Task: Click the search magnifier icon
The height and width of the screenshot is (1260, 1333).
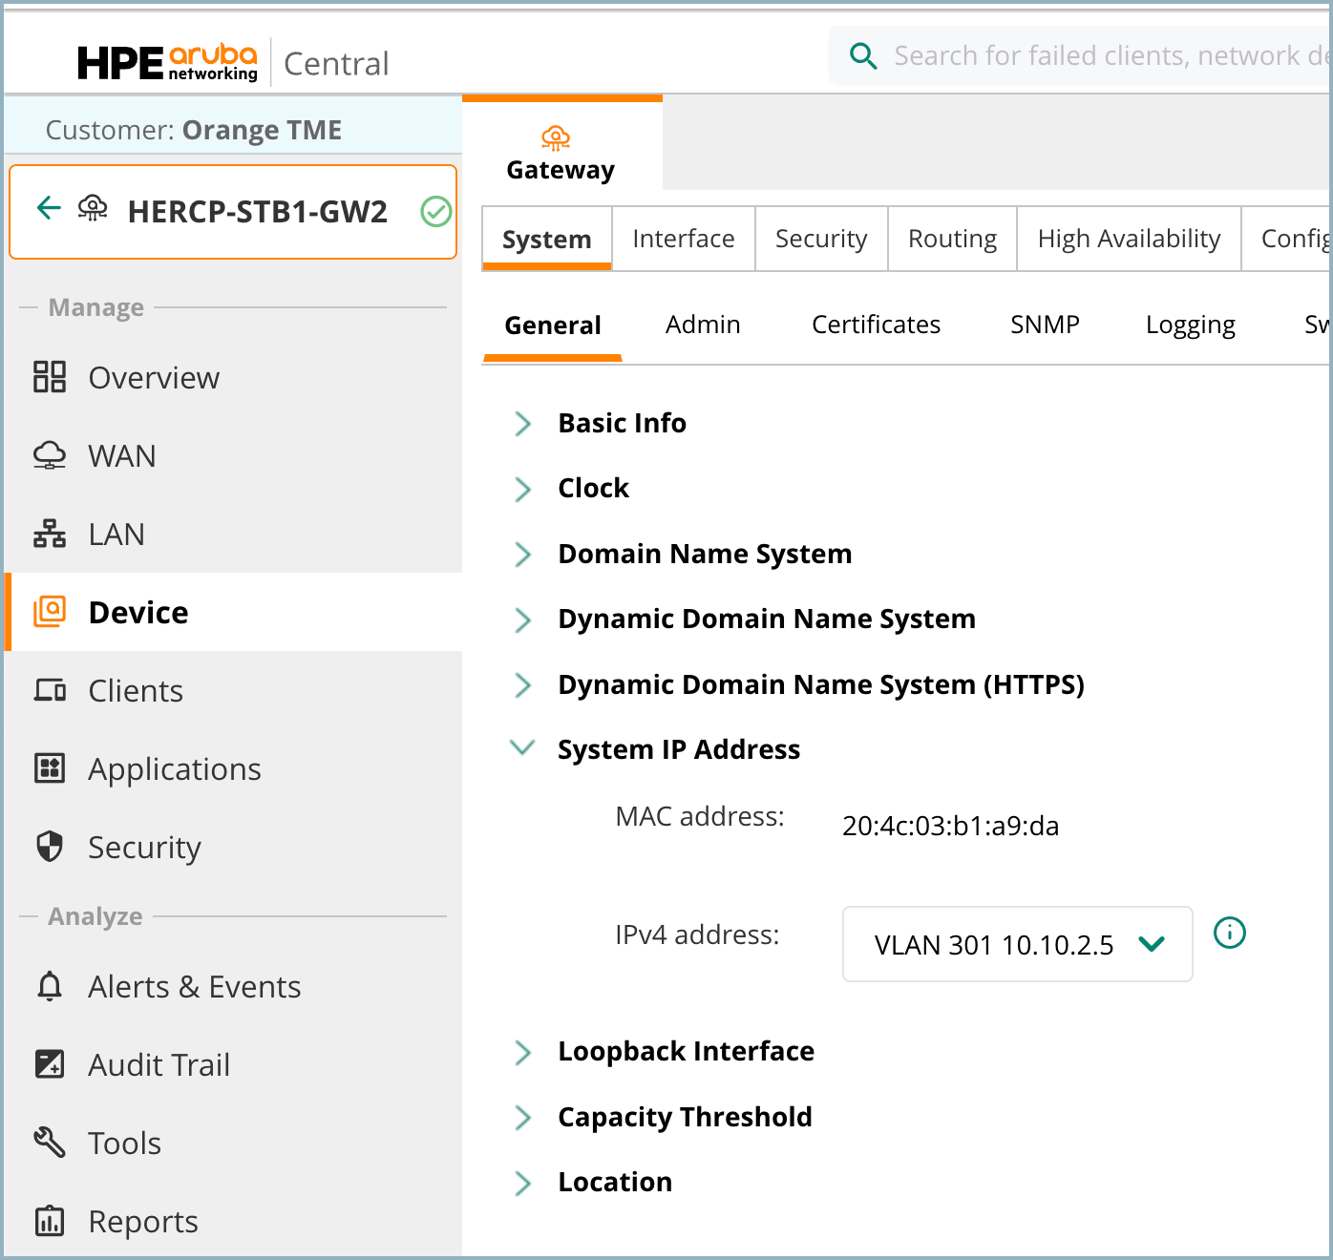Action: [863, 56]
